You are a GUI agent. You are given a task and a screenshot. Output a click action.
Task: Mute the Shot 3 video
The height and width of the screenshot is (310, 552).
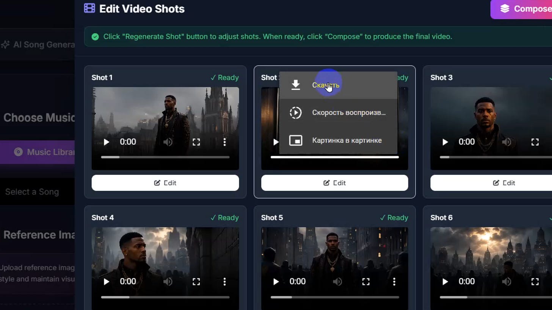tap(507, 142)
